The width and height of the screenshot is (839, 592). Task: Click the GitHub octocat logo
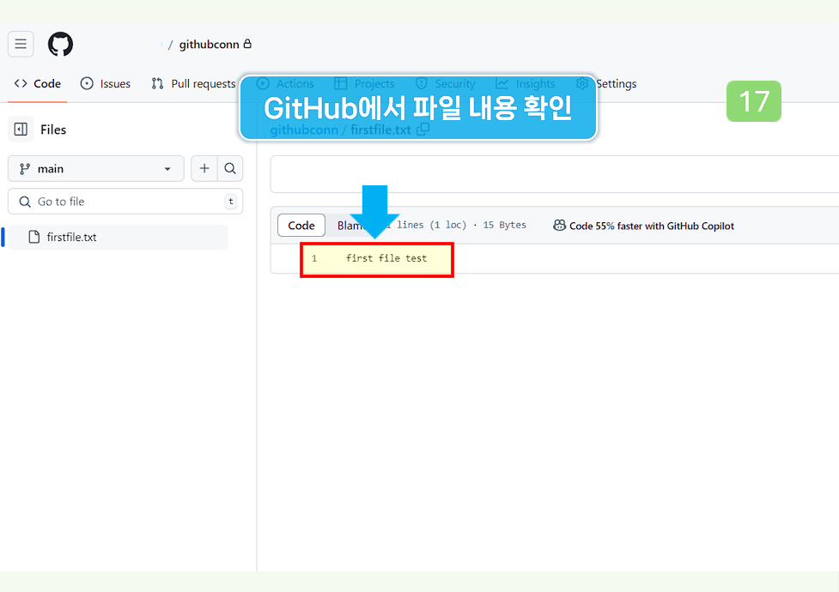coord(60,44)
